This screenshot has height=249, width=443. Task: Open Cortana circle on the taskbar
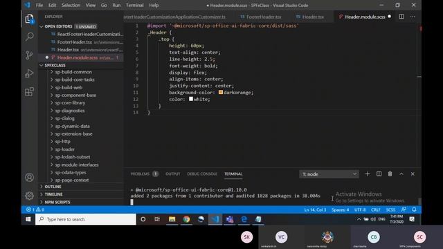pos(143,219)
